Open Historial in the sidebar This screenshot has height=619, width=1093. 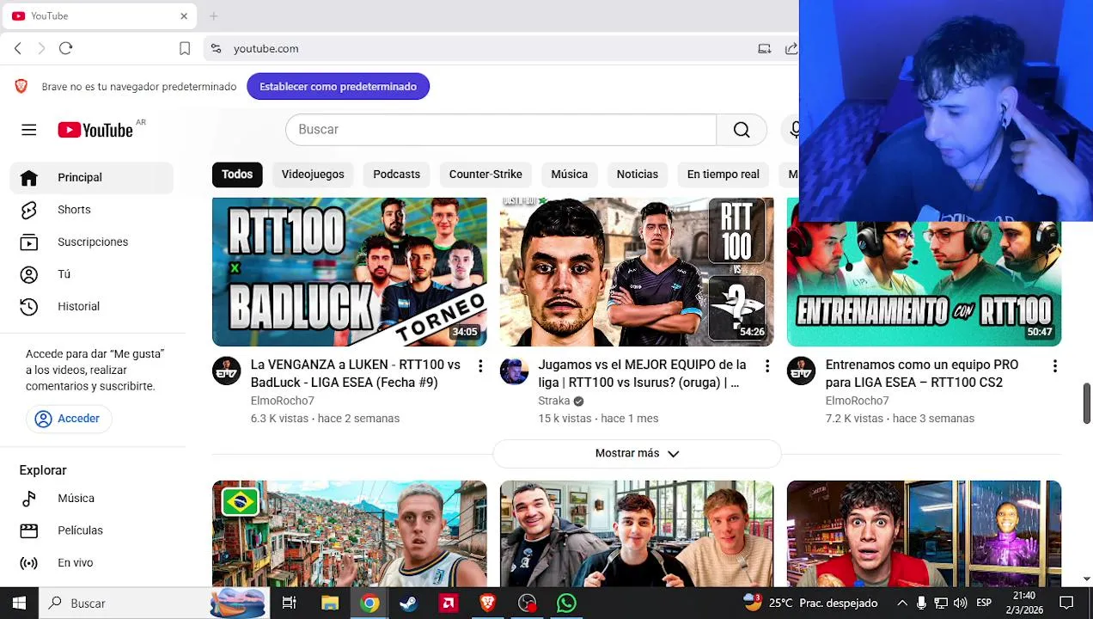tap(92, 306)
